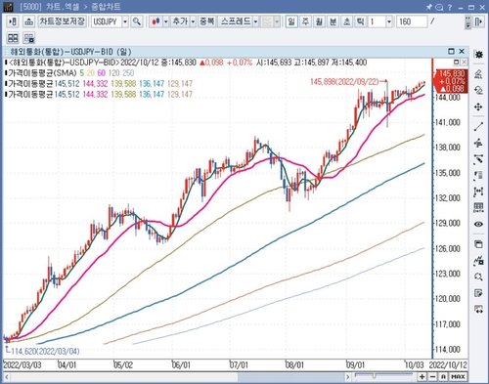Click the panel expand icon at toolbar right end

point(478,21)
